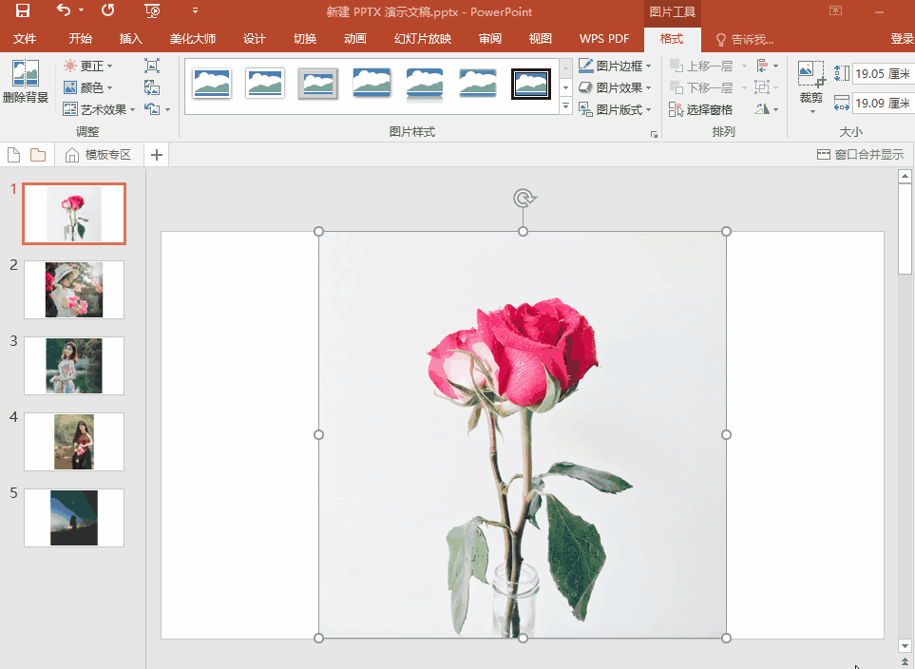Screen dimensions: 915x669
Task: Click the Reset Picture icon
Action: [152, 109]
